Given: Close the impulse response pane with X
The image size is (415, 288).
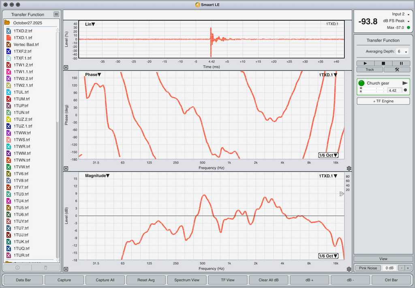Looking at the screenshot, I should coord(66,68).
